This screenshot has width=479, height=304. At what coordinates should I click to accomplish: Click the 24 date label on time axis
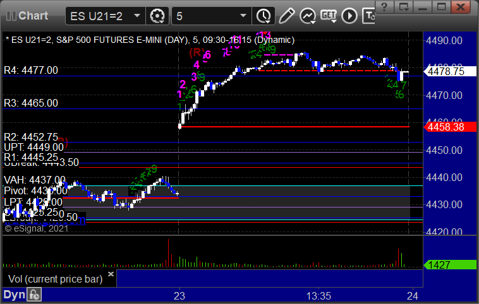coord(413,296)
